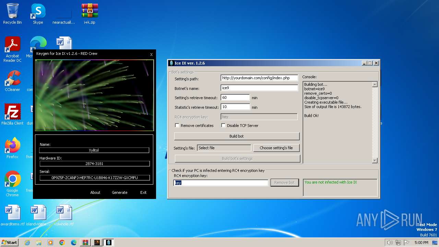Open islandvideos document on desktop
This screenshot has height=247, width=439.
click(x=38, y=215)
